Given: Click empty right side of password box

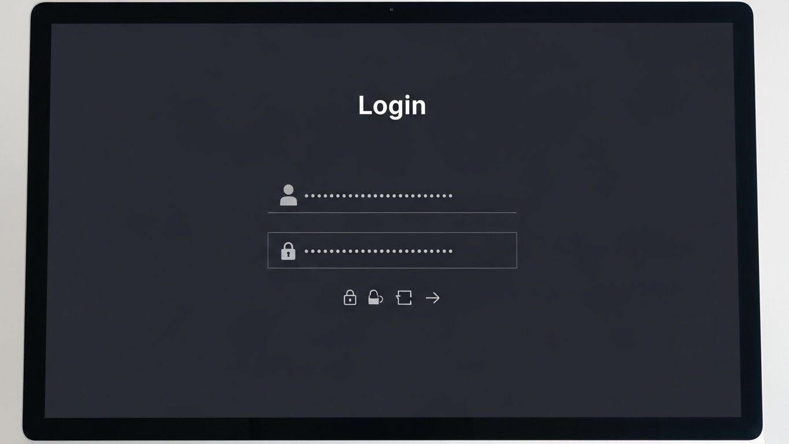Looking at the screenshot, I should point(484,250).
